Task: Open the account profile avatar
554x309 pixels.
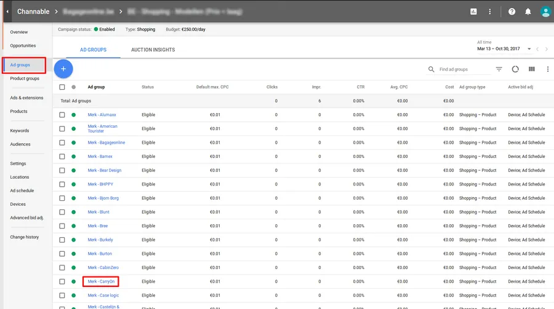Action: point(545,12)
